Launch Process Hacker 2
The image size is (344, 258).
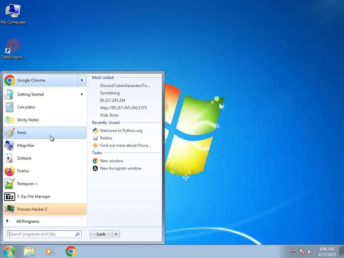pos(45,209)
